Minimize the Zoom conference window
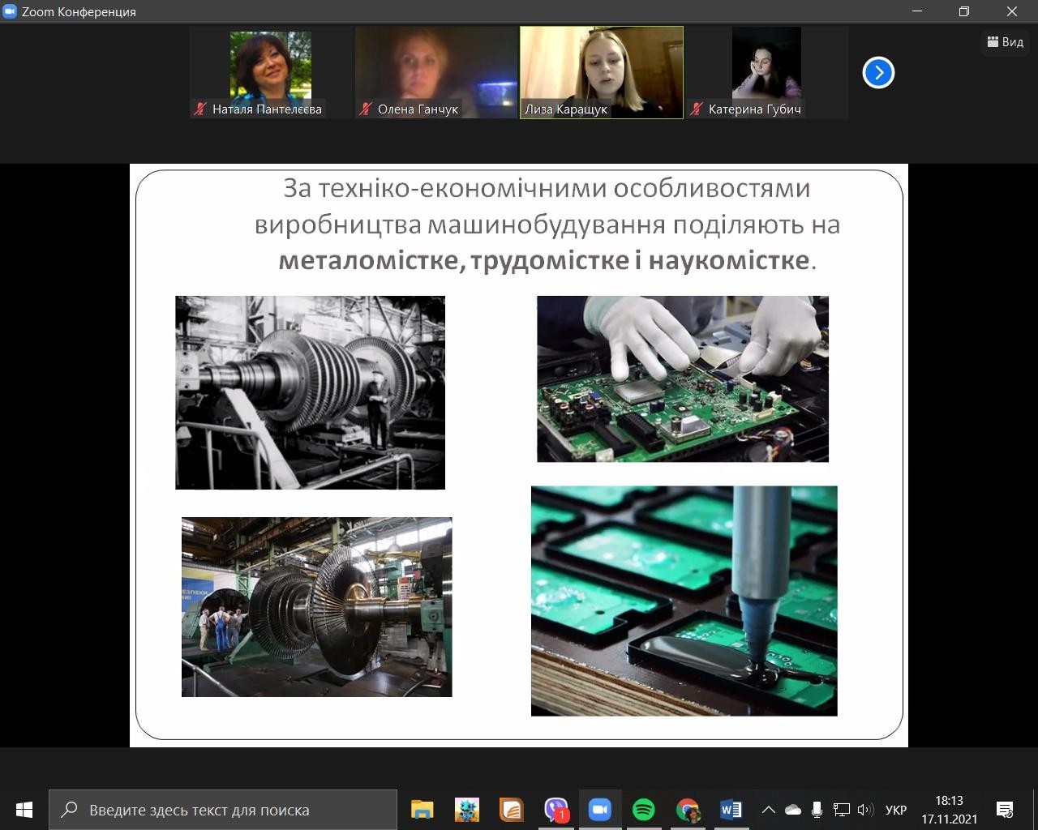 click(x=917, y=11)
